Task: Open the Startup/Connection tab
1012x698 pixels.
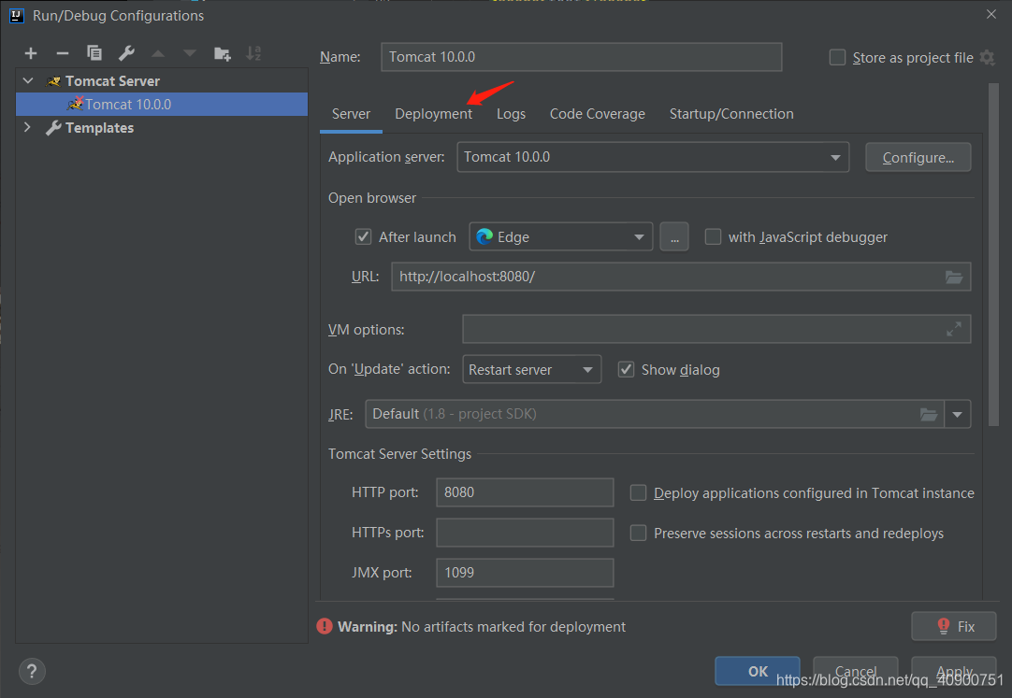Action: click(731, 114)
